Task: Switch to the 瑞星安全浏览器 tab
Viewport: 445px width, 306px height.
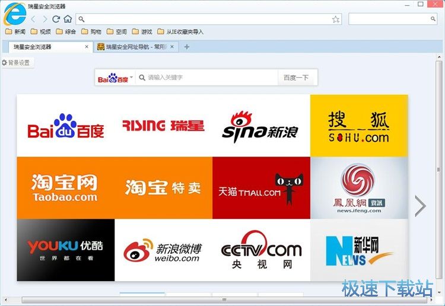Action: click(50, 47)
